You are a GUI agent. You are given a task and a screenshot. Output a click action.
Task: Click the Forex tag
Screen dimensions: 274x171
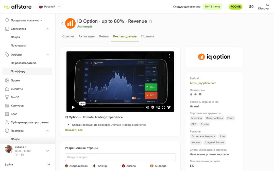tap(230, 118)
